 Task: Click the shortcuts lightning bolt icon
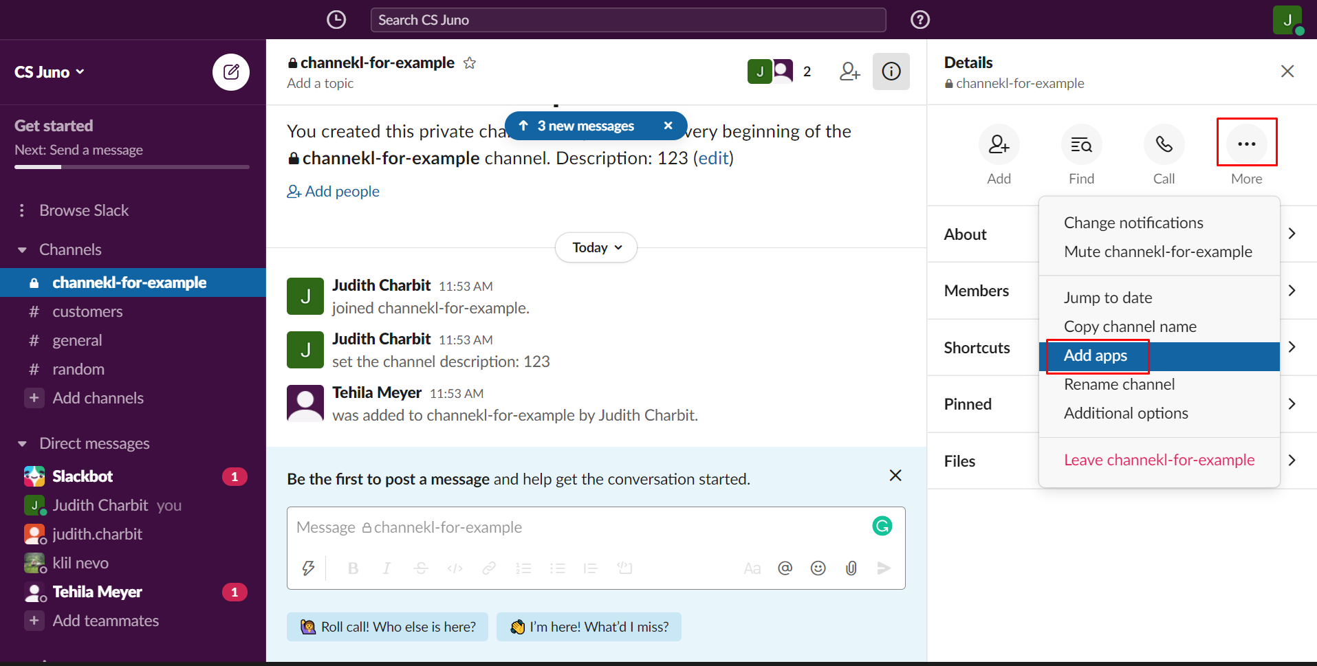click(x=308, y=568)
